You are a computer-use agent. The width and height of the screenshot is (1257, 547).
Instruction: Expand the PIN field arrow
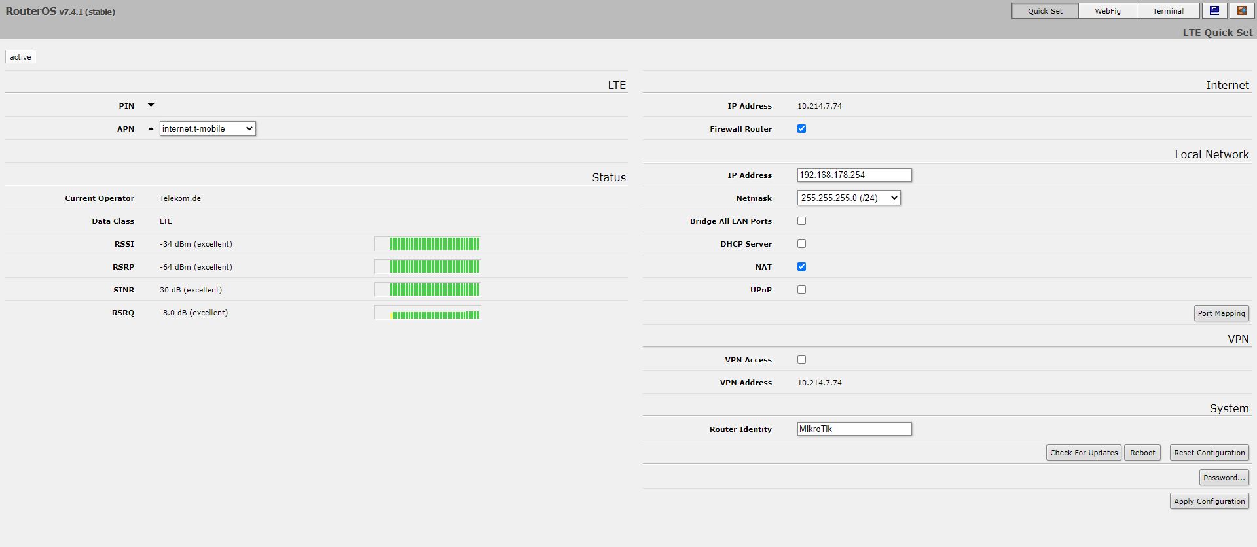(151, 105)
